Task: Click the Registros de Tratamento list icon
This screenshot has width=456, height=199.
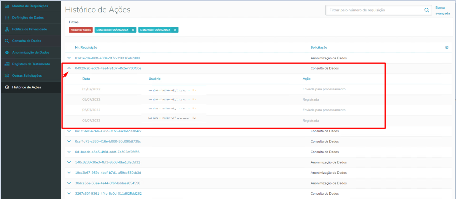Action: 7,64
